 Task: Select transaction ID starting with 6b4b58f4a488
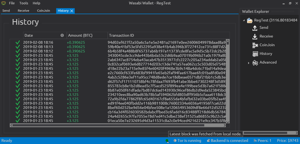coord(167,51)
